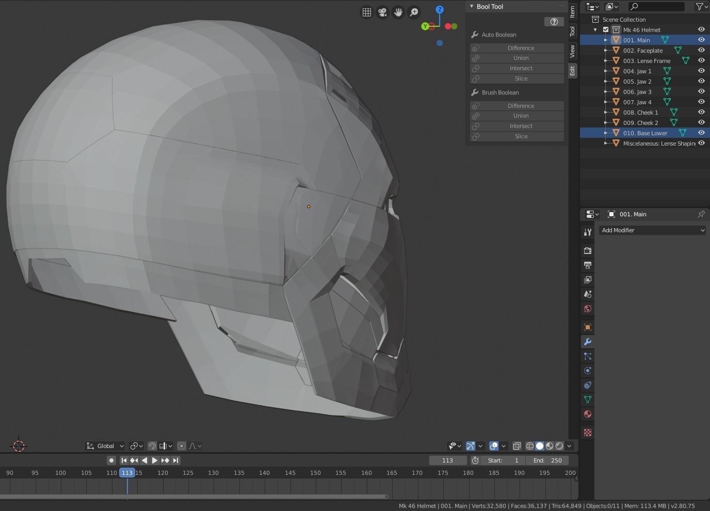Apply Auto Boolean Slice
This screenshot has width=710, height=511.
click(517, 78)
